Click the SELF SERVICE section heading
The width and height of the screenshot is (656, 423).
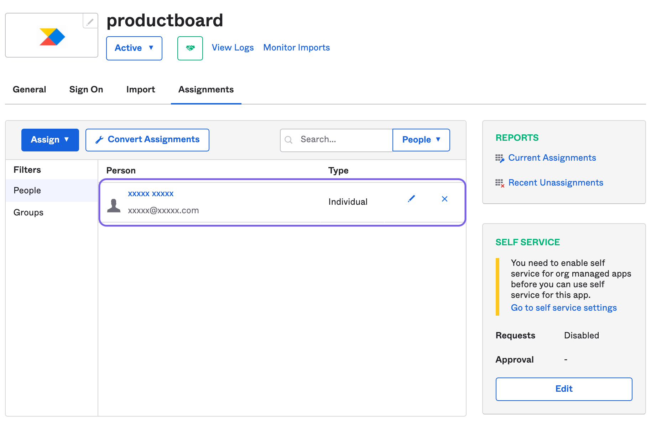tap(528, 242)
